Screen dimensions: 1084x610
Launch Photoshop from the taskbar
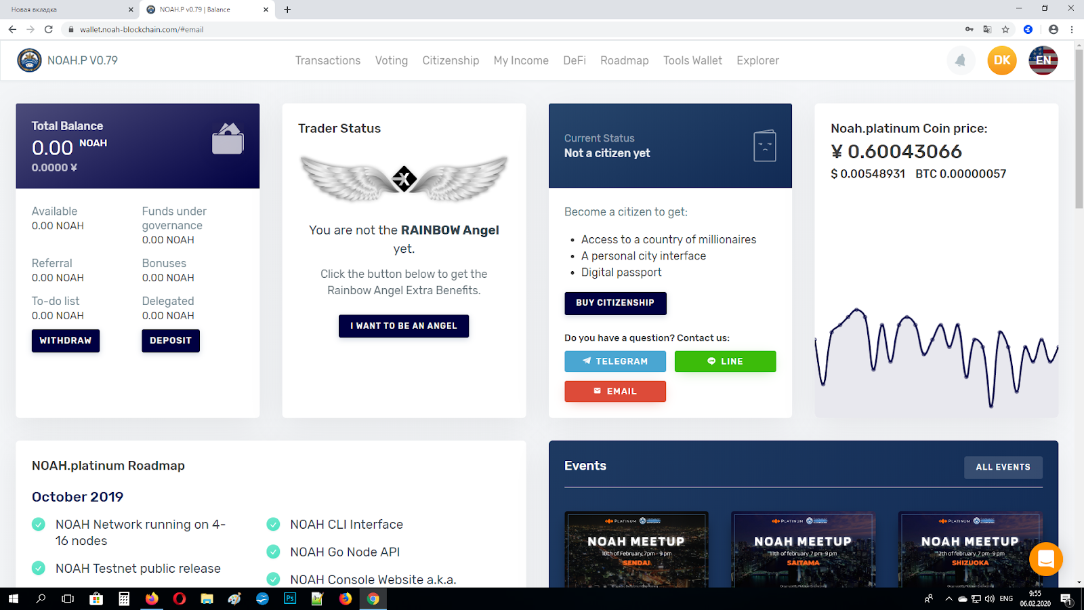[x=290, y=599]
